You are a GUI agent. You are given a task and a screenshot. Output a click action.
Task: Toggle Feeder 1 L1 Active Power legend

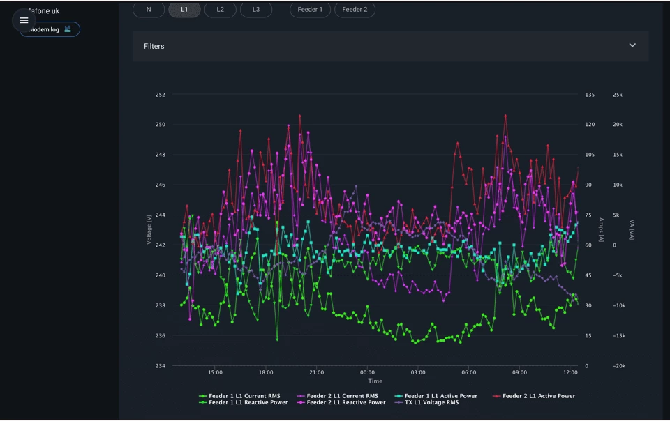pyautogui.click(x=440, y=396)
